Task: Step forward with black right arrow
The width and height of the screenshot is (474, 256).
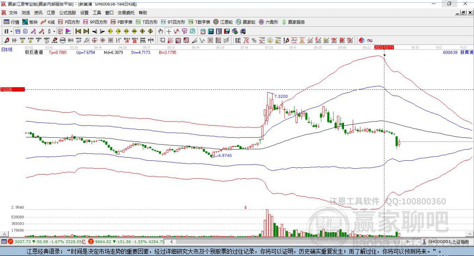Action: pyautogui.click(x=102, y=31)
